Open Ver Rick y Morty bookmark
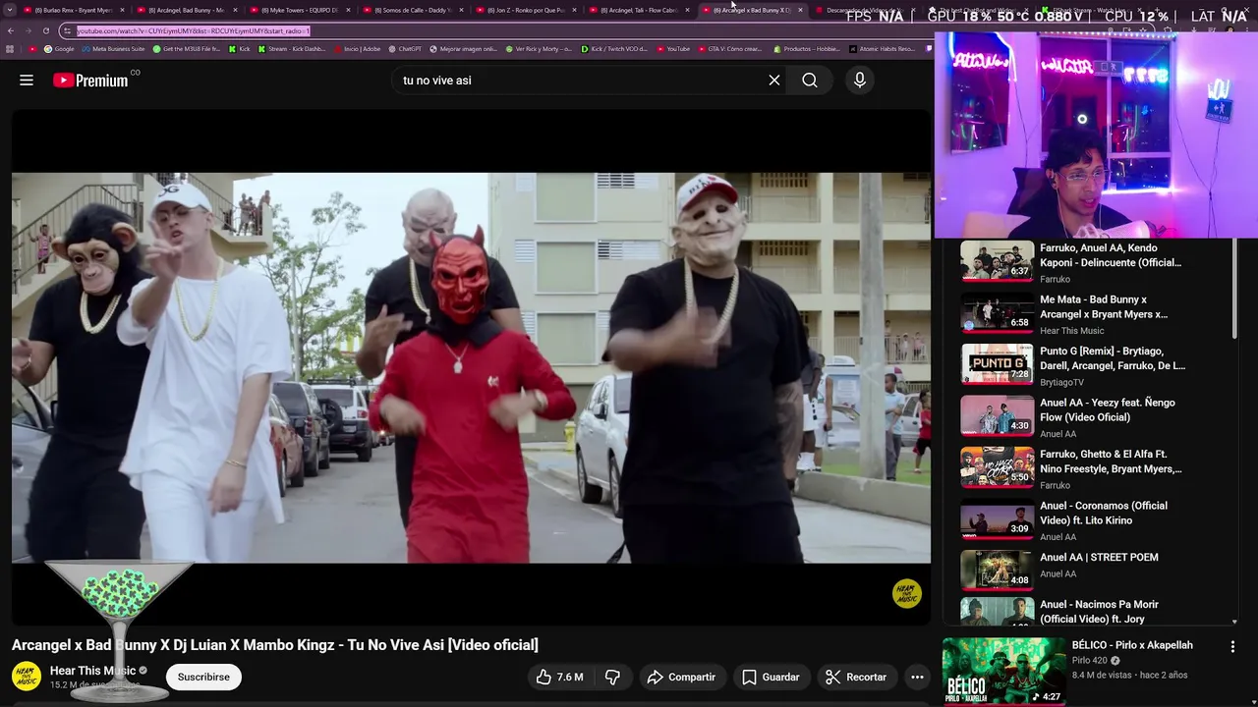 click(x=539, y=49)
